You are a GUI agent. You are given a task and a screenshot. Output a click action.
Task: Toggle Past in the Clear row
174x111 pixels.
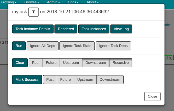coord(36,63)
